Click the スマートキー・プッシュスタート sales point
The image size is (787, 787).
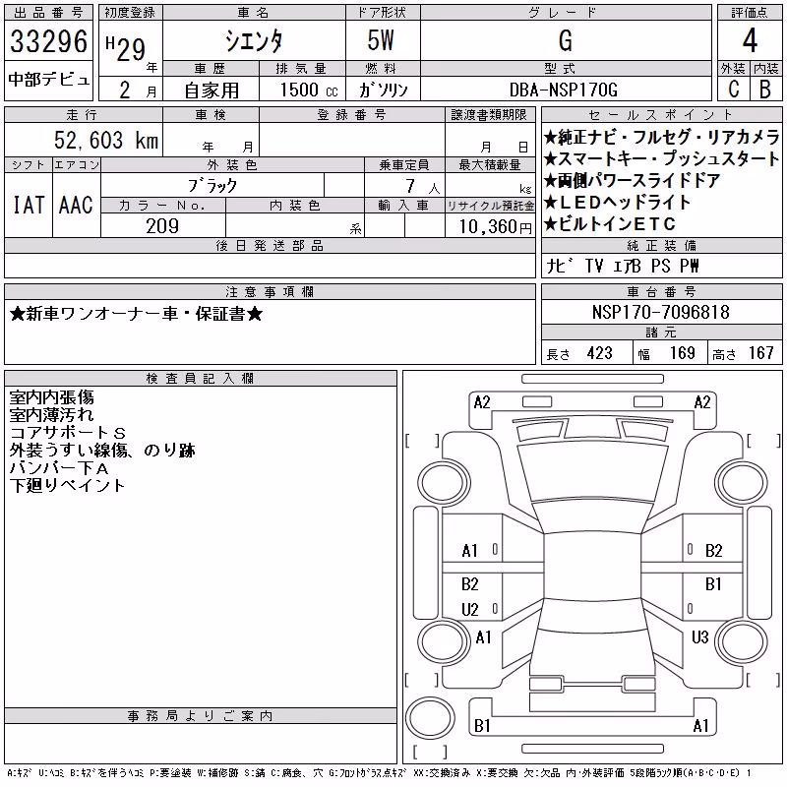point(661,158)
